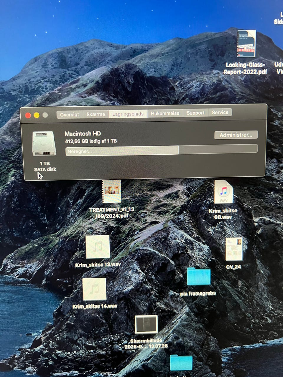Select the Krim_skitse 14.wav audio file icon
Image resolution: width=283 pixels, height=377 pixels.
click(94, 289)
